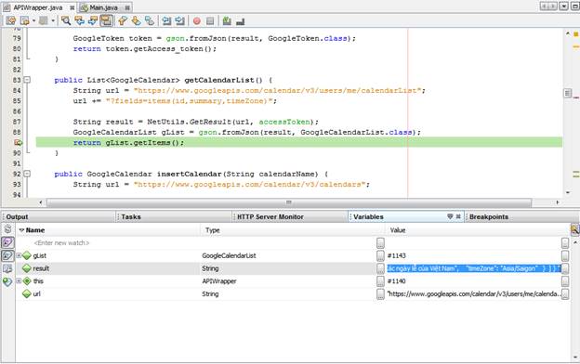Click the breakpoint marker in line 89 gutter

click(18, 143)
